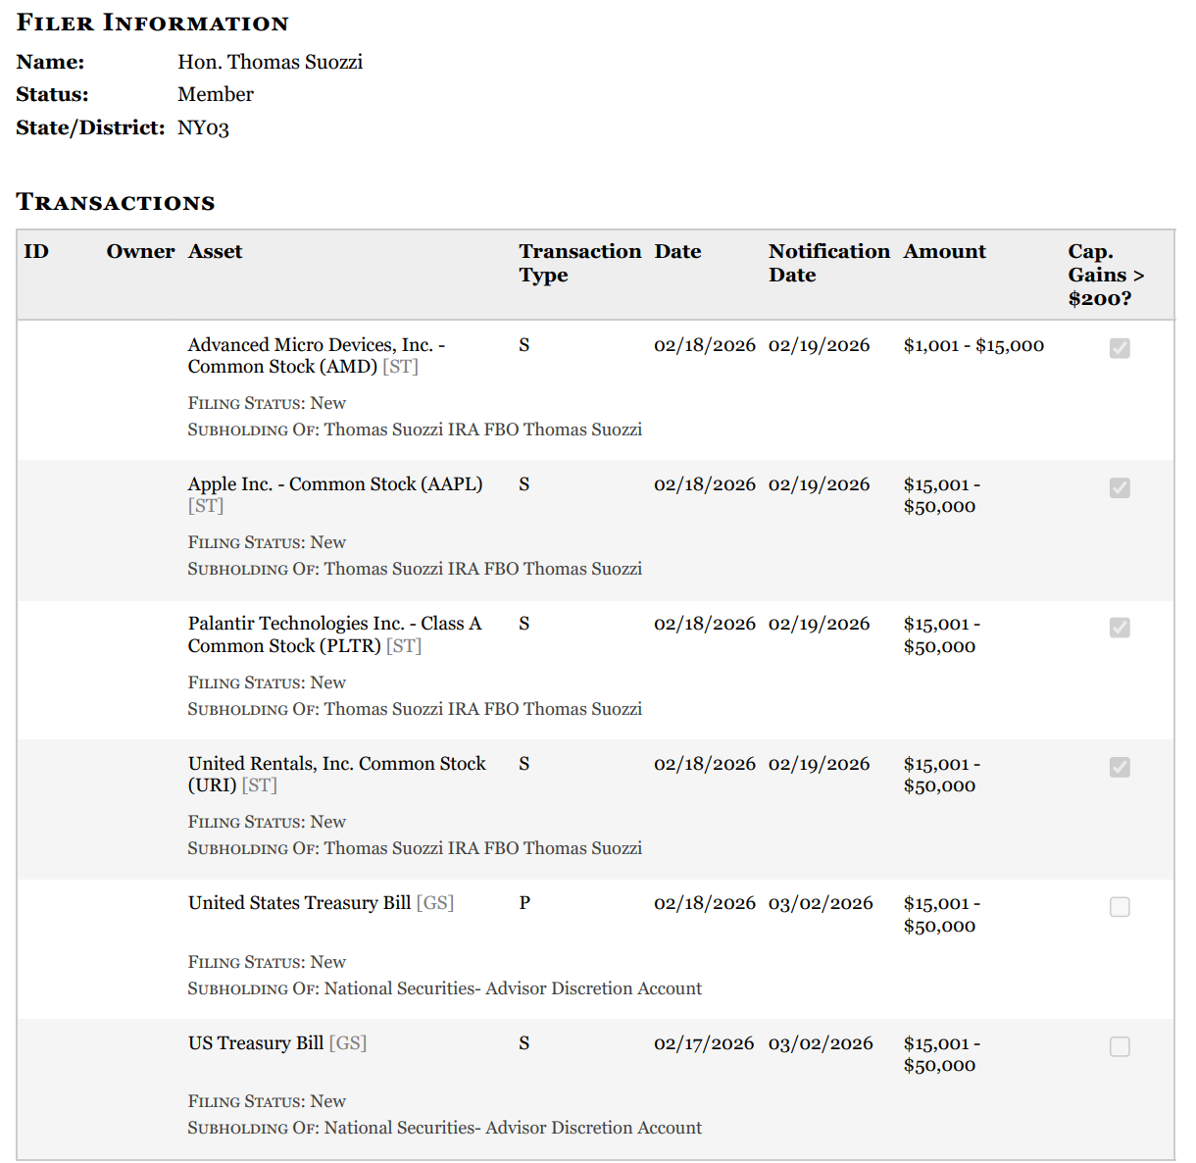Screen dimensions: 1196x1163
Task: Click the Cap. Gains > $200? header
Action: click(1105, 275)
